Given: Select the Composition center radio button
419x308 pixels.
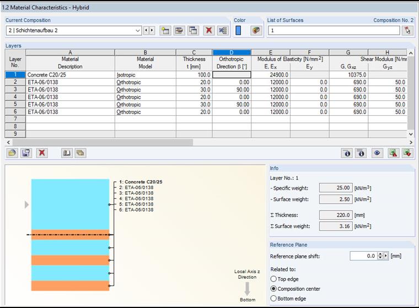Looking at the screenshot, I should pos(273,289).
